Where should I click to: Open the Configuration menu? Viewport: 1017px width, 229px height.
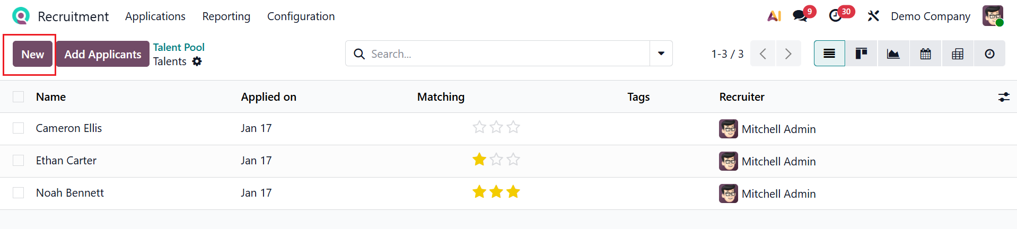pos(301,16)
